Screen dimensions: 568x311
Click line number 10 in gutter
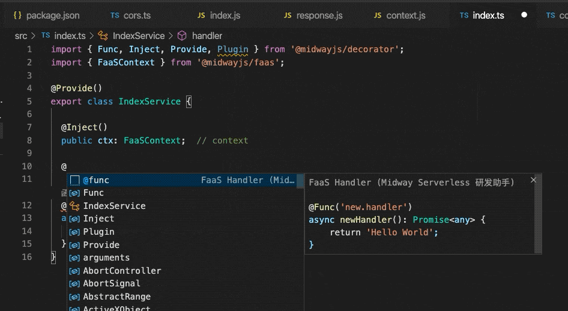pos(27,166)
